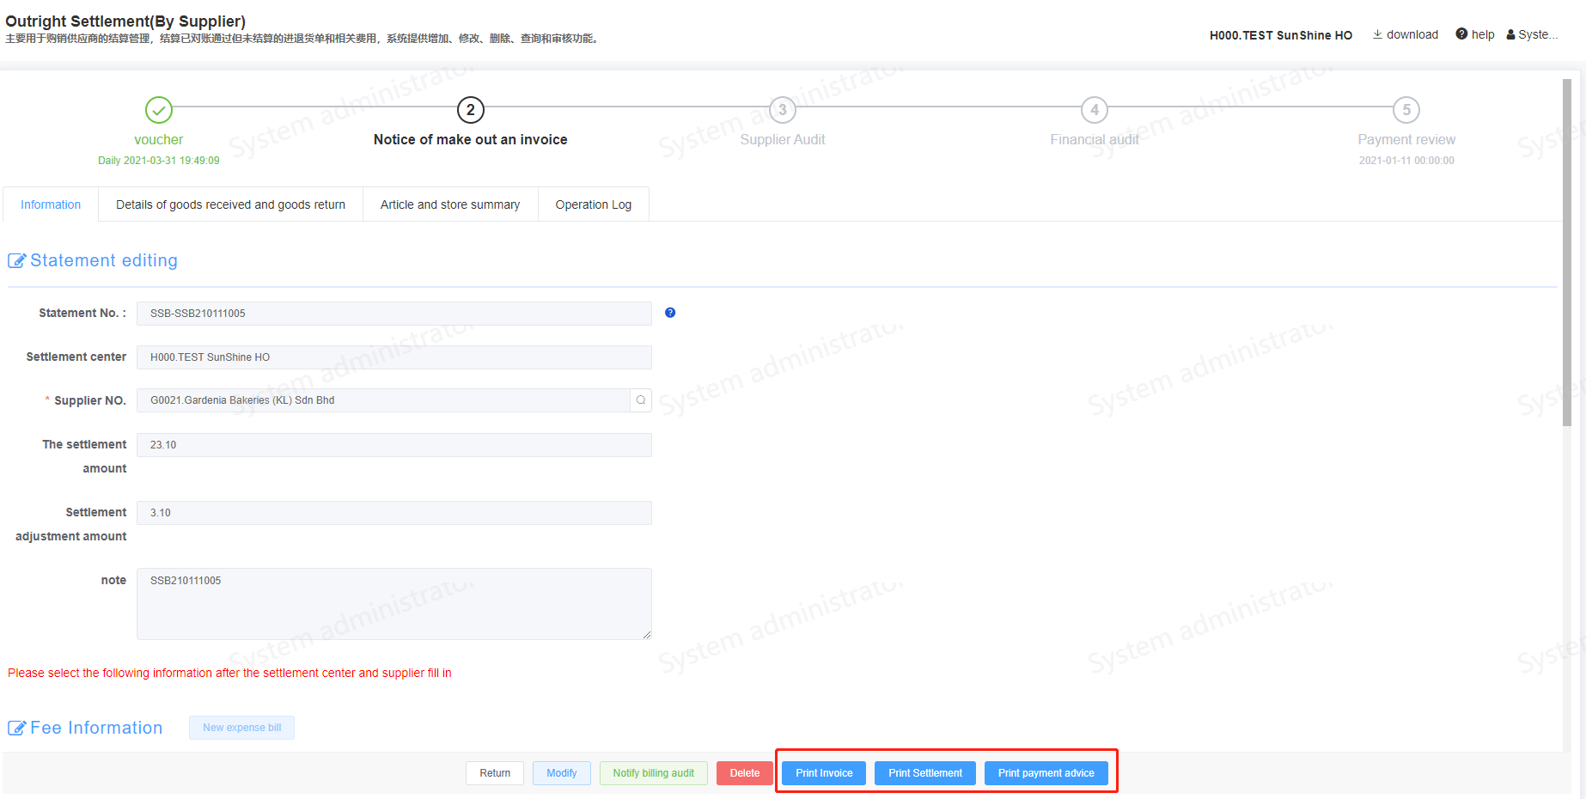Screen dimensions: 1586x799
Task: Click the Print Settlement button
Action: (x=925, y=773)
